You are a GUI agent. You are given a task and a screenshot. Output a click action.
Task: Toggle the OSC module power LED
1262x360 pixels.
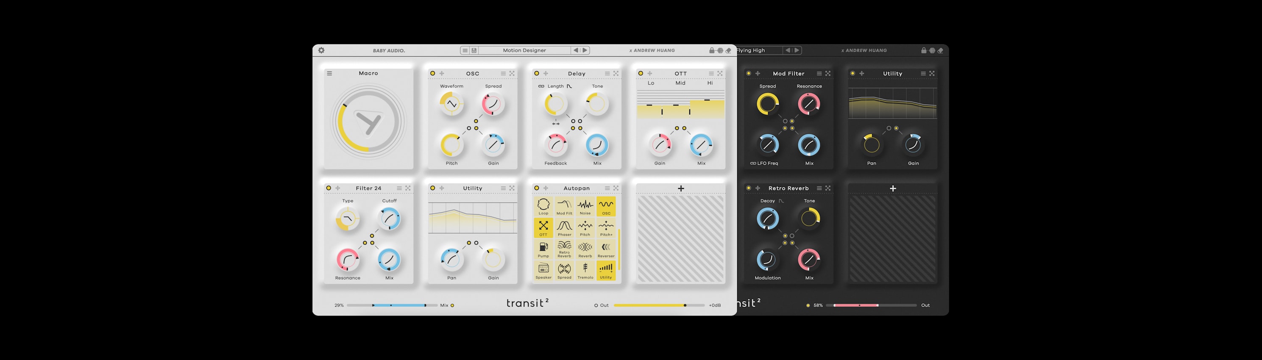point(432,73)
